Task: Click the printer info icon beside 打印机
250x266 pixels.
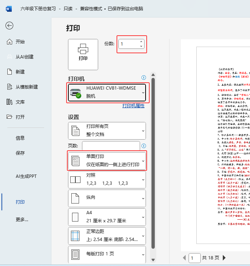Action: pyautogui.click(x=144, y=78)
